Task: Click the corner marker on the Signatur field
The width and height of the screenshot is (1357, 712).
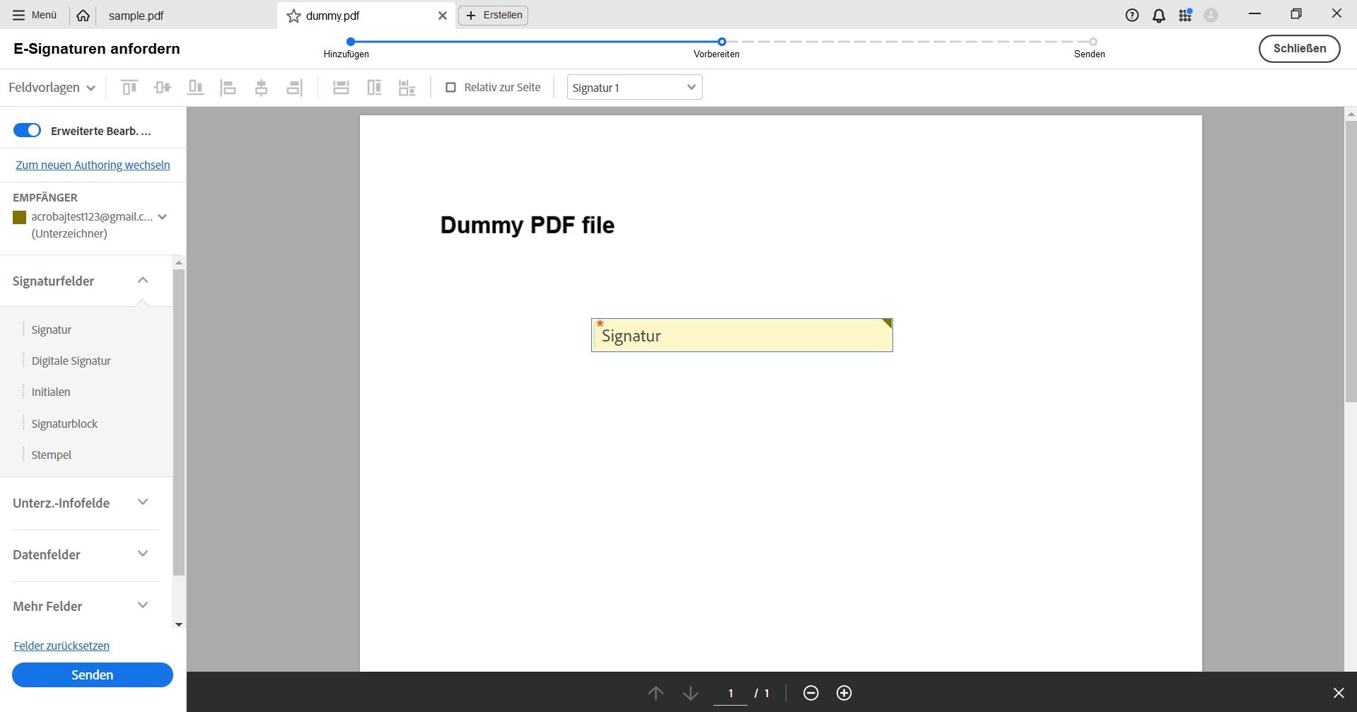Action: coord(887,323)
